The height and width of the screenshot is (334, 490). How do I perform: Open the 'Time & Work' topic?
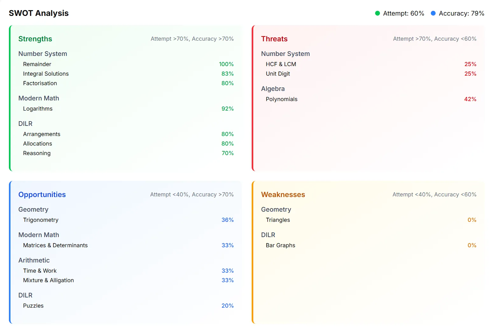40,271
